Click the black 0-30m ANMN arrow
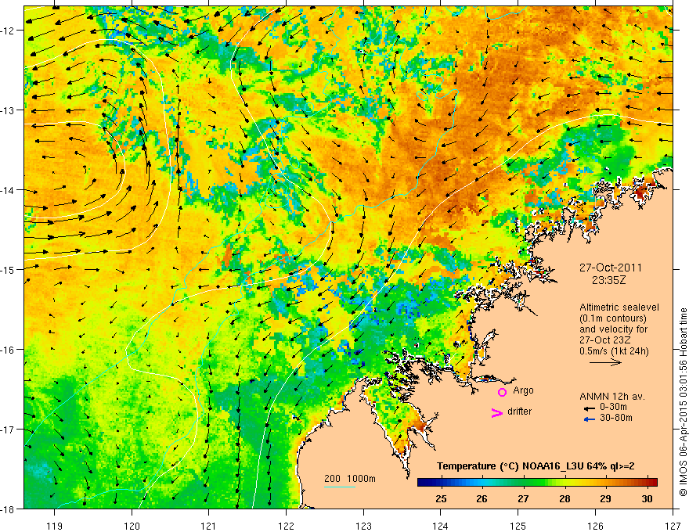Image resolution: width=689 pixels, height=532 pixels. [x=589, y=408]
